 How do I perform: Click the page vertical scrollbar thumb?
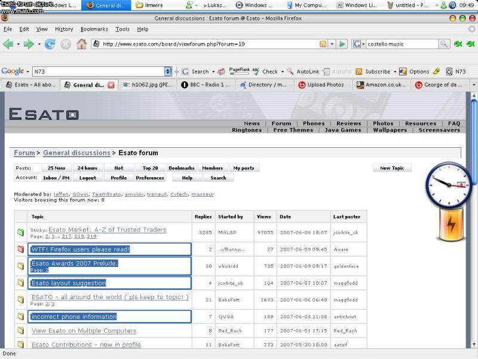[474, 142]
